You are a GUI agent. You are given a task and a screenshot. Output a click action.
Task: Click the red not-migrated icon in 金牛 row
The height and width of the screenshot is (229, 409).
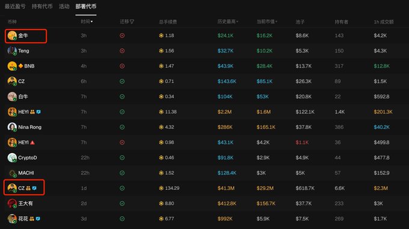point(122,36)
